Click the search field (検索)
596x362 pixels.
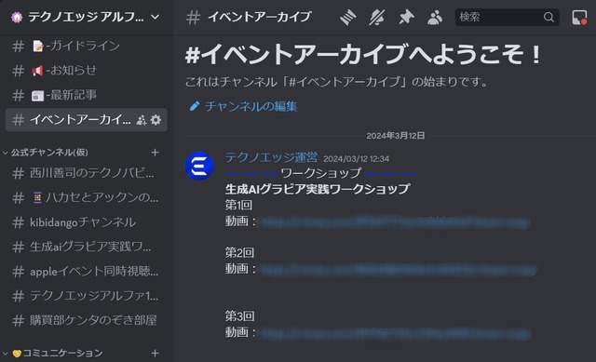[507, 17]
